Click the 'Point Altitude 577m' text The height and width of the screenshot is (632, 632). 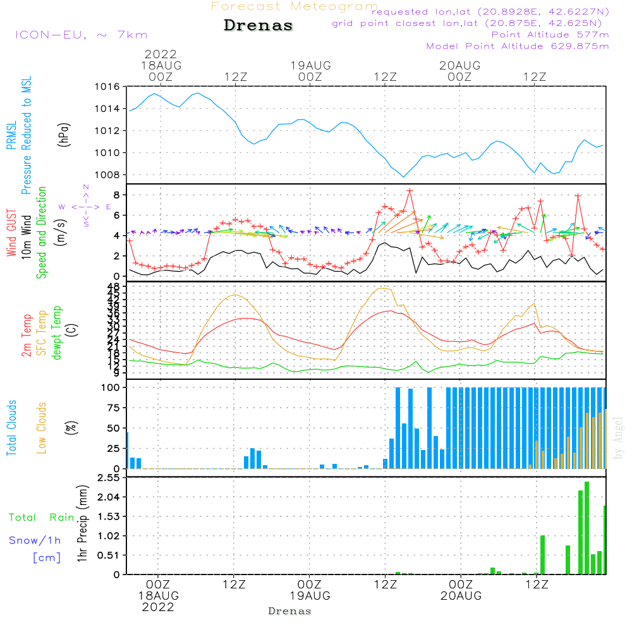coord(550,35)
